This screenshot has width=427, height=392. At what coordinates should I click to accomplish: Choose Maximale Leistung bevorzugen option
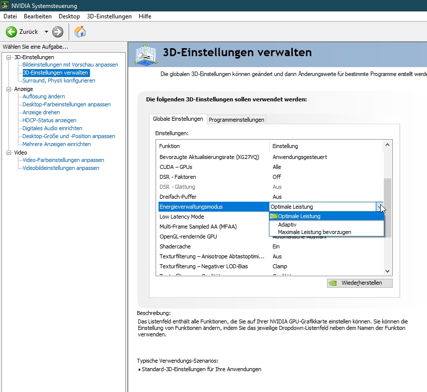coord(327,232)
